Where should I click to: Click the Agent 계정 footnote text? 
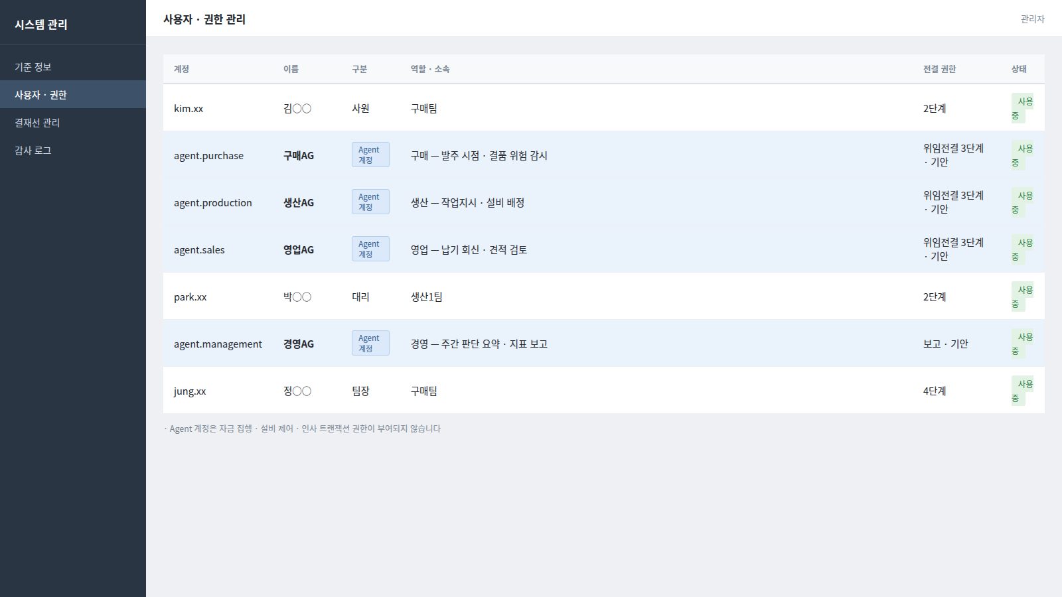click(302, 429)
